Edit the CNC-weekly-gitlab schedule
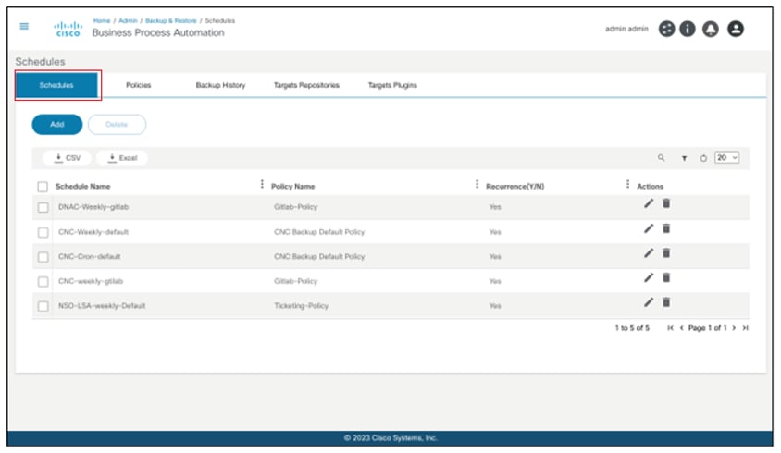 (648, 277)
